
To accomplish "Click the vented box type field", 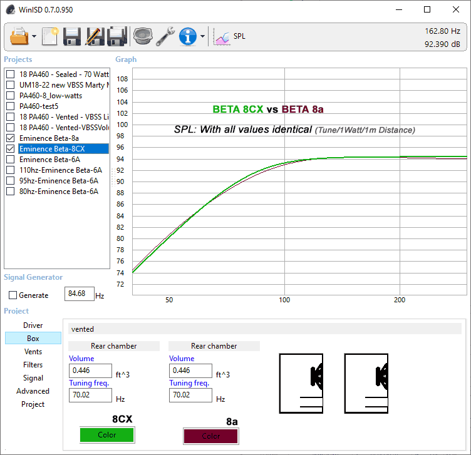I will point(265,329).
